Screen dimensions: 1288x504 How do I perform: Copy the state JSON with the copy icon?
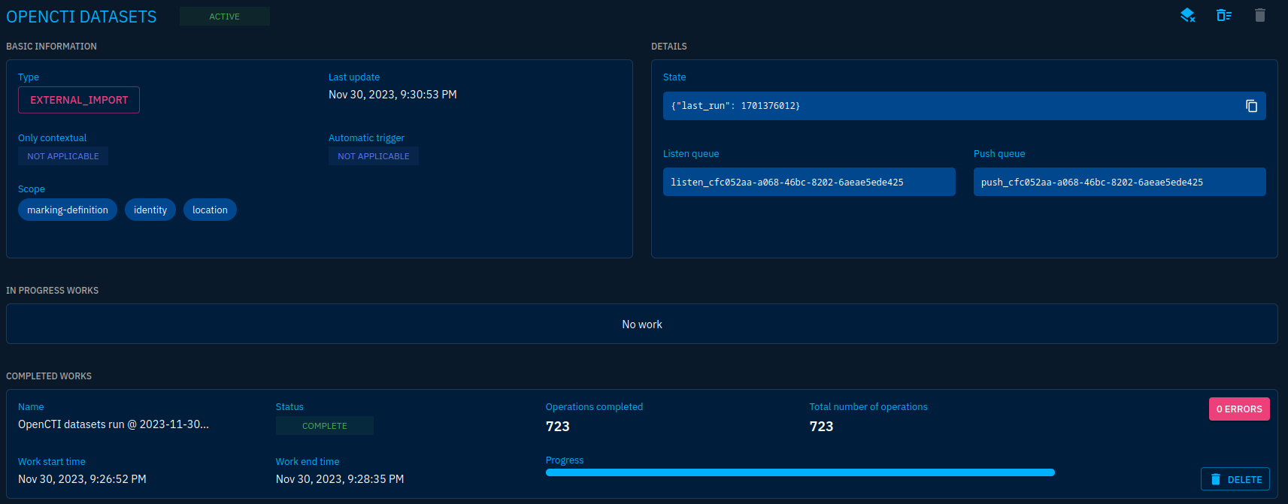pyautogui.click(x=1251, y=106)
